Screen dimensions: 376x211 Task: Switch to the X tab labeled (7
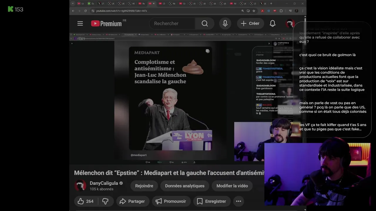pos(101,4)
